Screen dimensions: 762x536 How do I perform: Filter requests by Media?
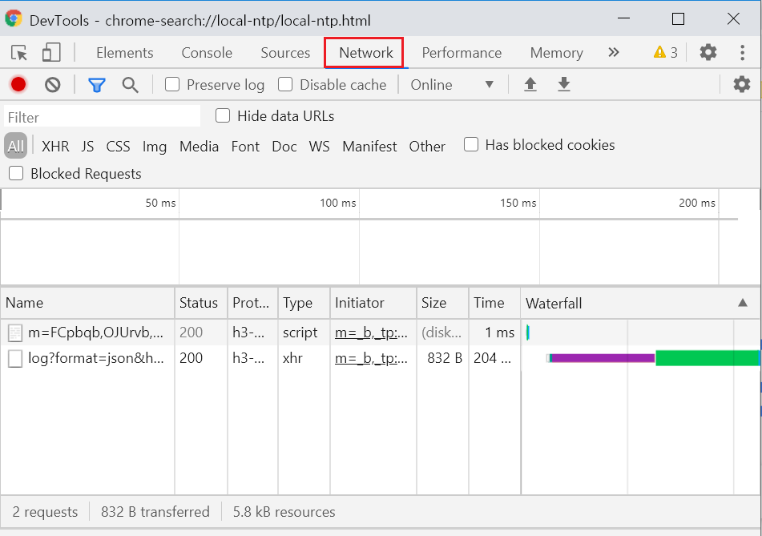199,147
